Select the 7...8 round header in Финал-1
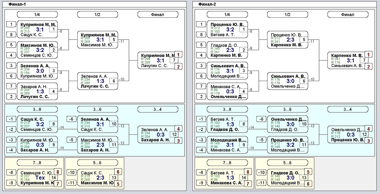Image resolution: width=380 pixels, height=194 pixels. point(37,163)
